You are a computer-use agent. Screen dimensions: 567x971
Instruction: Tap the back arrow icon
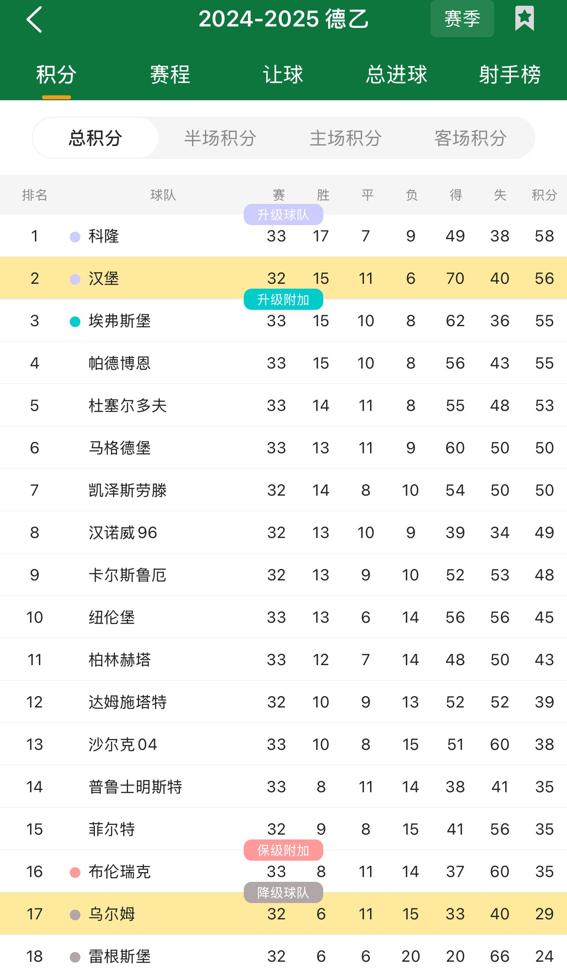click(34, 19)
